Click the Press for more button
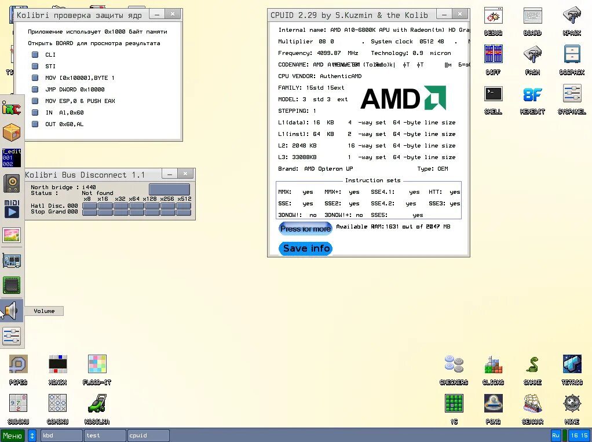592x442 pixels. click(x=305, y=229)
